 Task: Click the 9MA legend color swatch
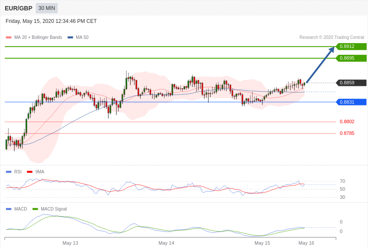[29, 172]
